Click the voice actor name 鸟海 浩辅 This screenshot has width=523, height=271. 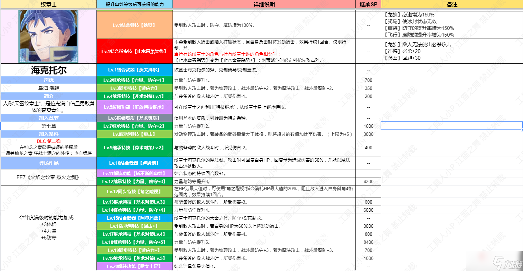tap(49, 88)
